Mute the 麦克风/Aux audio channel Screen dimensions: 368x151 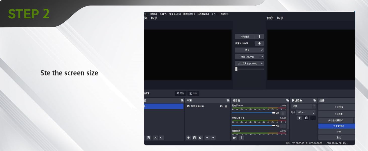tap(278, 113)
